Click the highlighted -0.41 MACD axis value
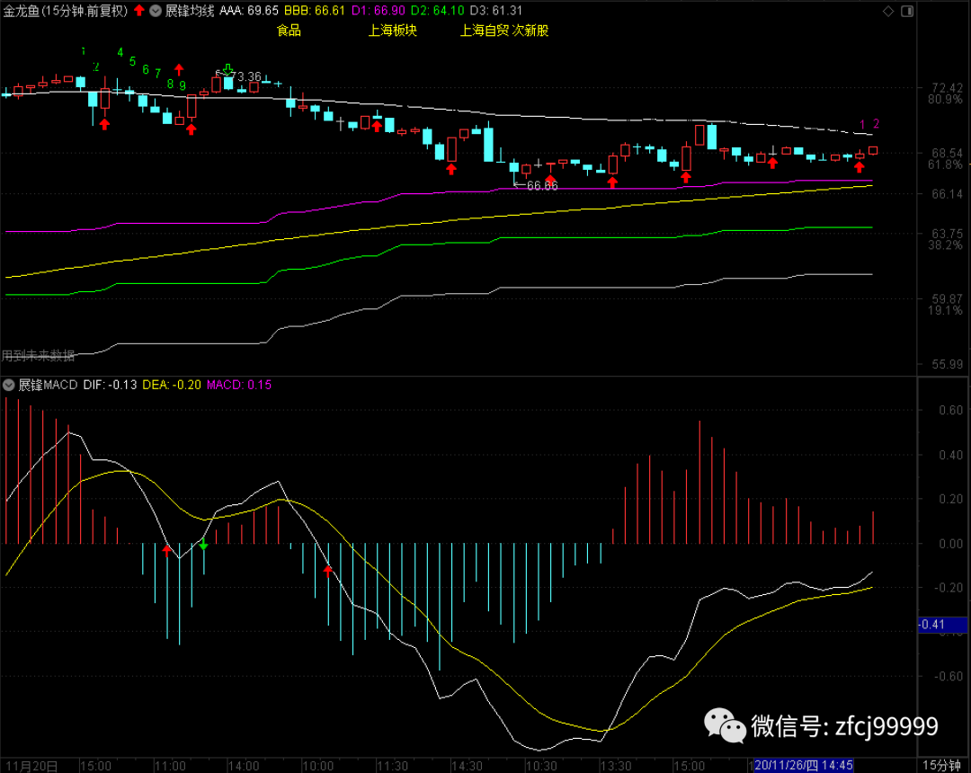This screenshot has height=773, width=971. pos(942,625)
